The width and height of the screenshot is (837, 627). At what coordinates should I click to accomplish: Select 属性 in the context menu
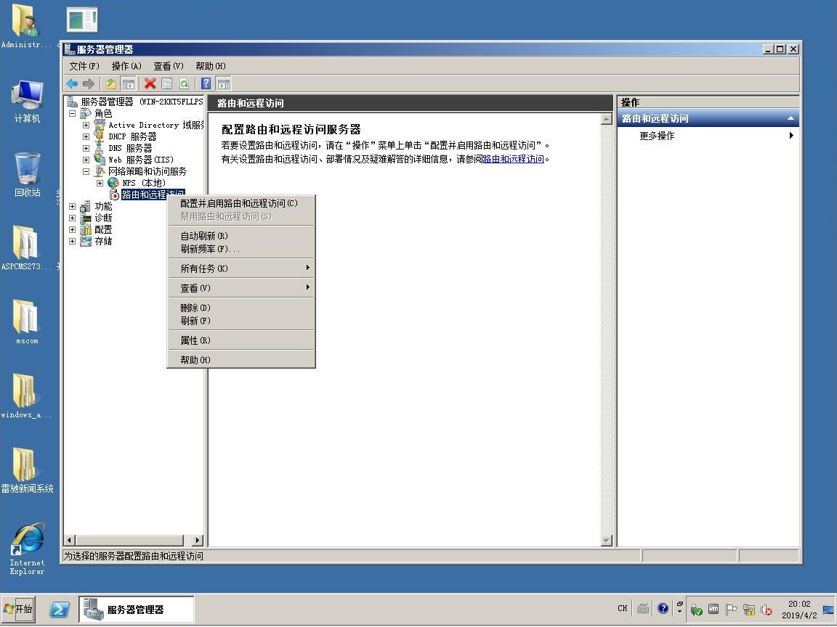195,340
